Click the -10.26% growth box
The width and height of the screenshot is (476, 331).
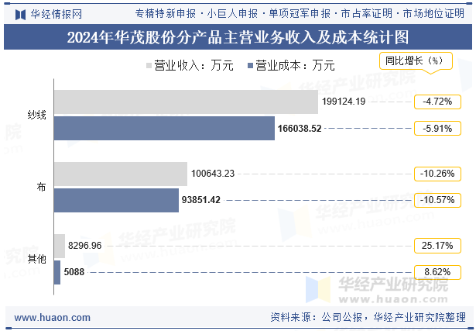point(437,174)
